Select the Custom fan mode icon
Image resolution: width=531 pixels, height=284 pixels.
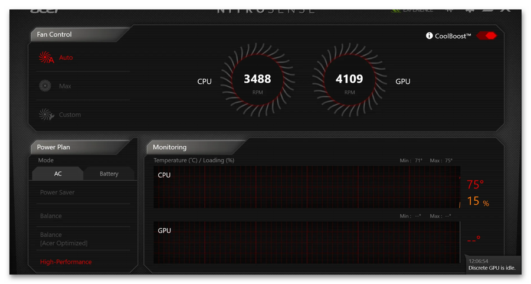pyautogui.click(x=46, y=115)
